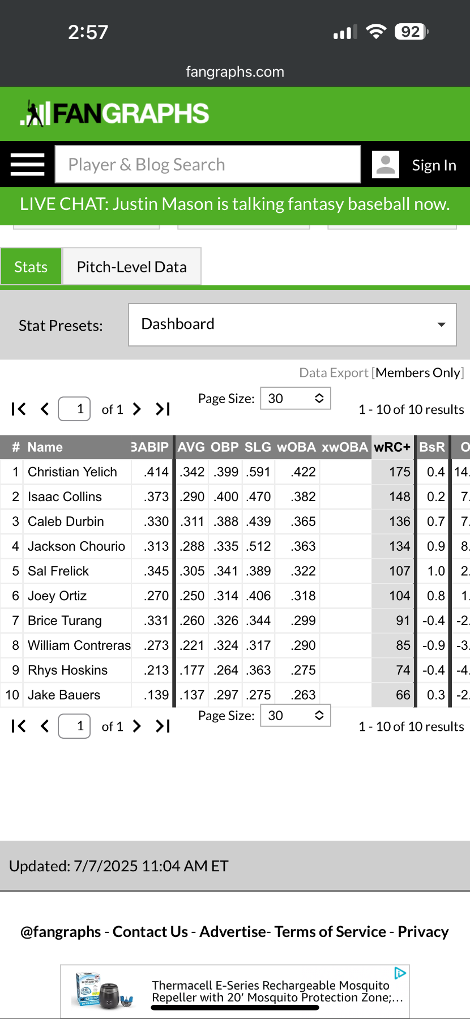The height and width of the screenshot is (1019, 470).
Task: Switch to the Pitch-Level Data tab
Action: click(x=131, y=267)
